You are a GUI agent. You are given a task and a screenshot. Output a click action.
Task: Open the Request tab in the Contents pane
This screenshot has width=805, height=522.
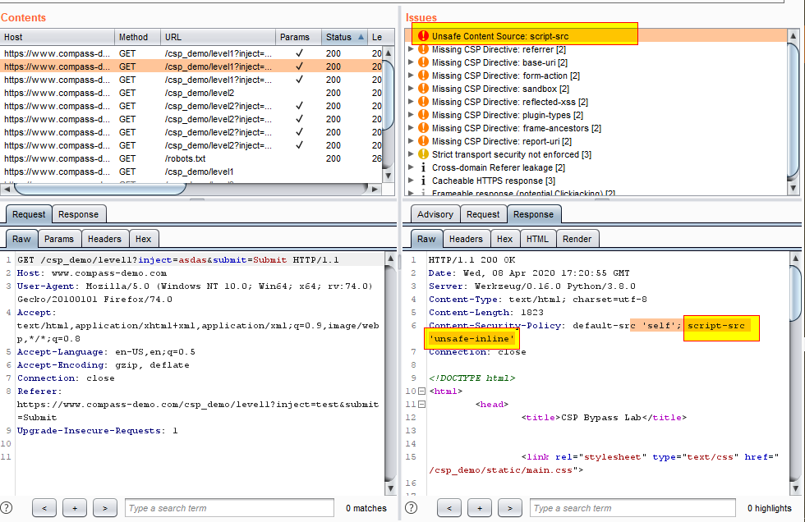click(29, 214)
